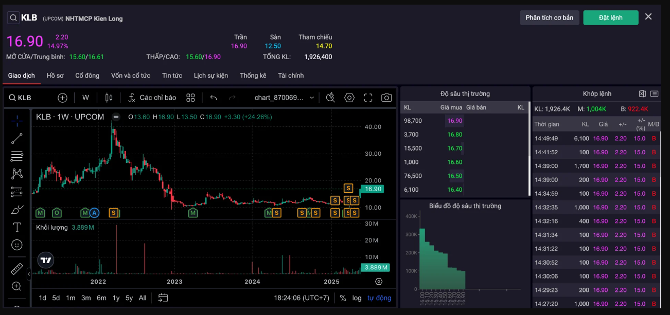This screenshot has width=670, height=315.
Task: Add a symbol to compare with plus icon
Action: pyautogui.click(x=62, y=98)
